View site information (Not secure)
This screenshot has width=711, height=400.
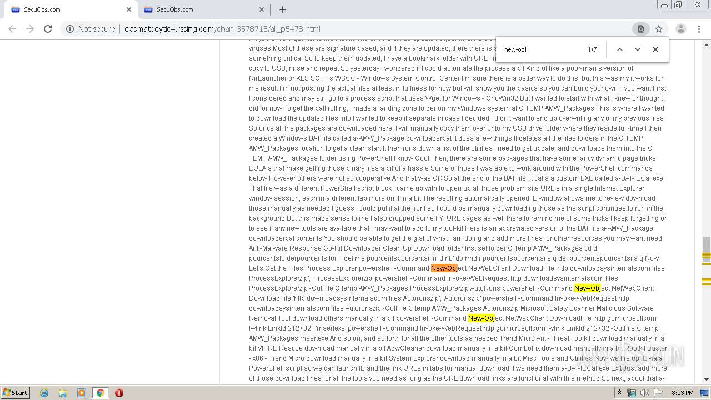click(91, 29)
